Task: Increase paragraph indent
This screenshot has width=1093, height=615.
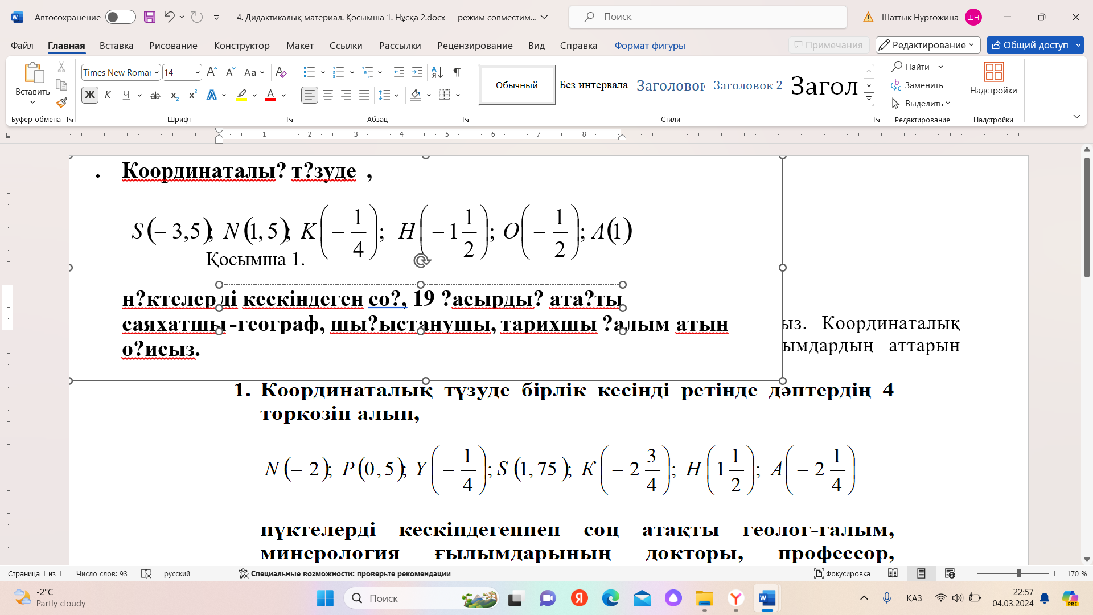Action: point(417,72)
